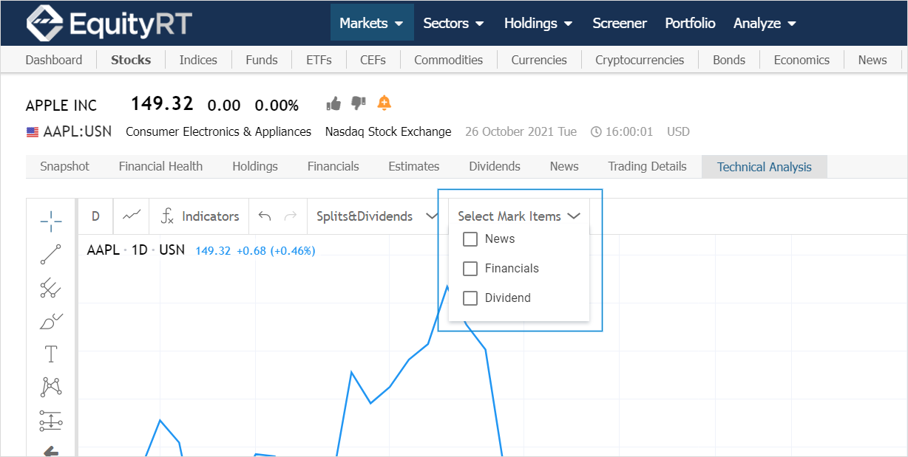Click the AAPL 1D USN chart legend

click(136, 250)
